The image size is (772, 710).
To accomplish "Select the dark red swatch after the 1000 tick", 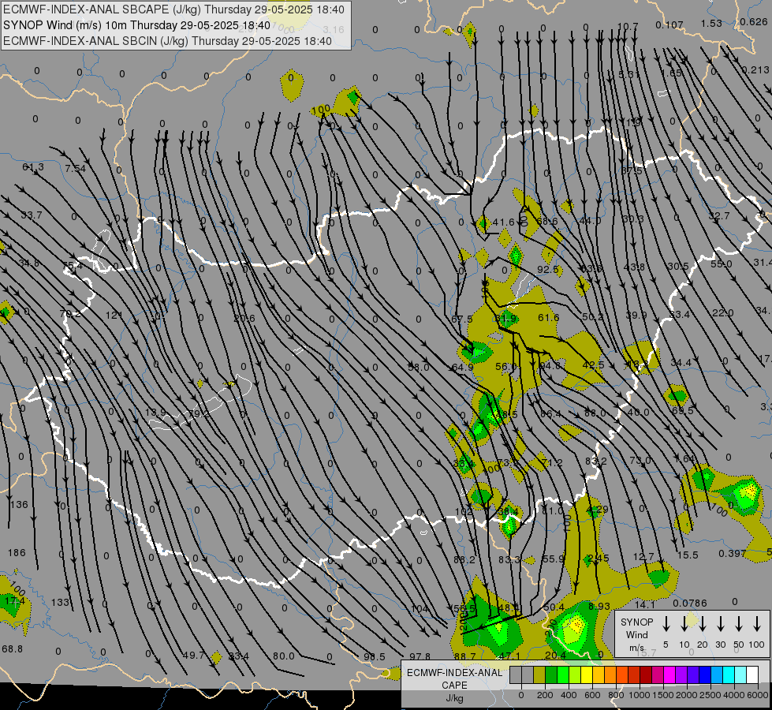I will click(x=646, y=675).
